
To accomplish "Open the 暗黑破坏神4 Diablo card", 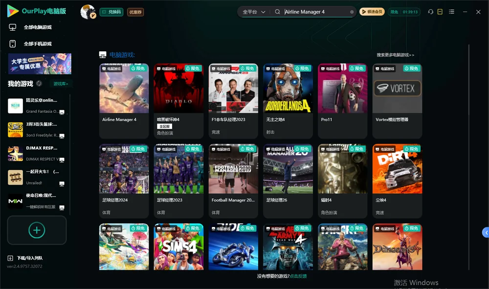I will click(178, 101).
